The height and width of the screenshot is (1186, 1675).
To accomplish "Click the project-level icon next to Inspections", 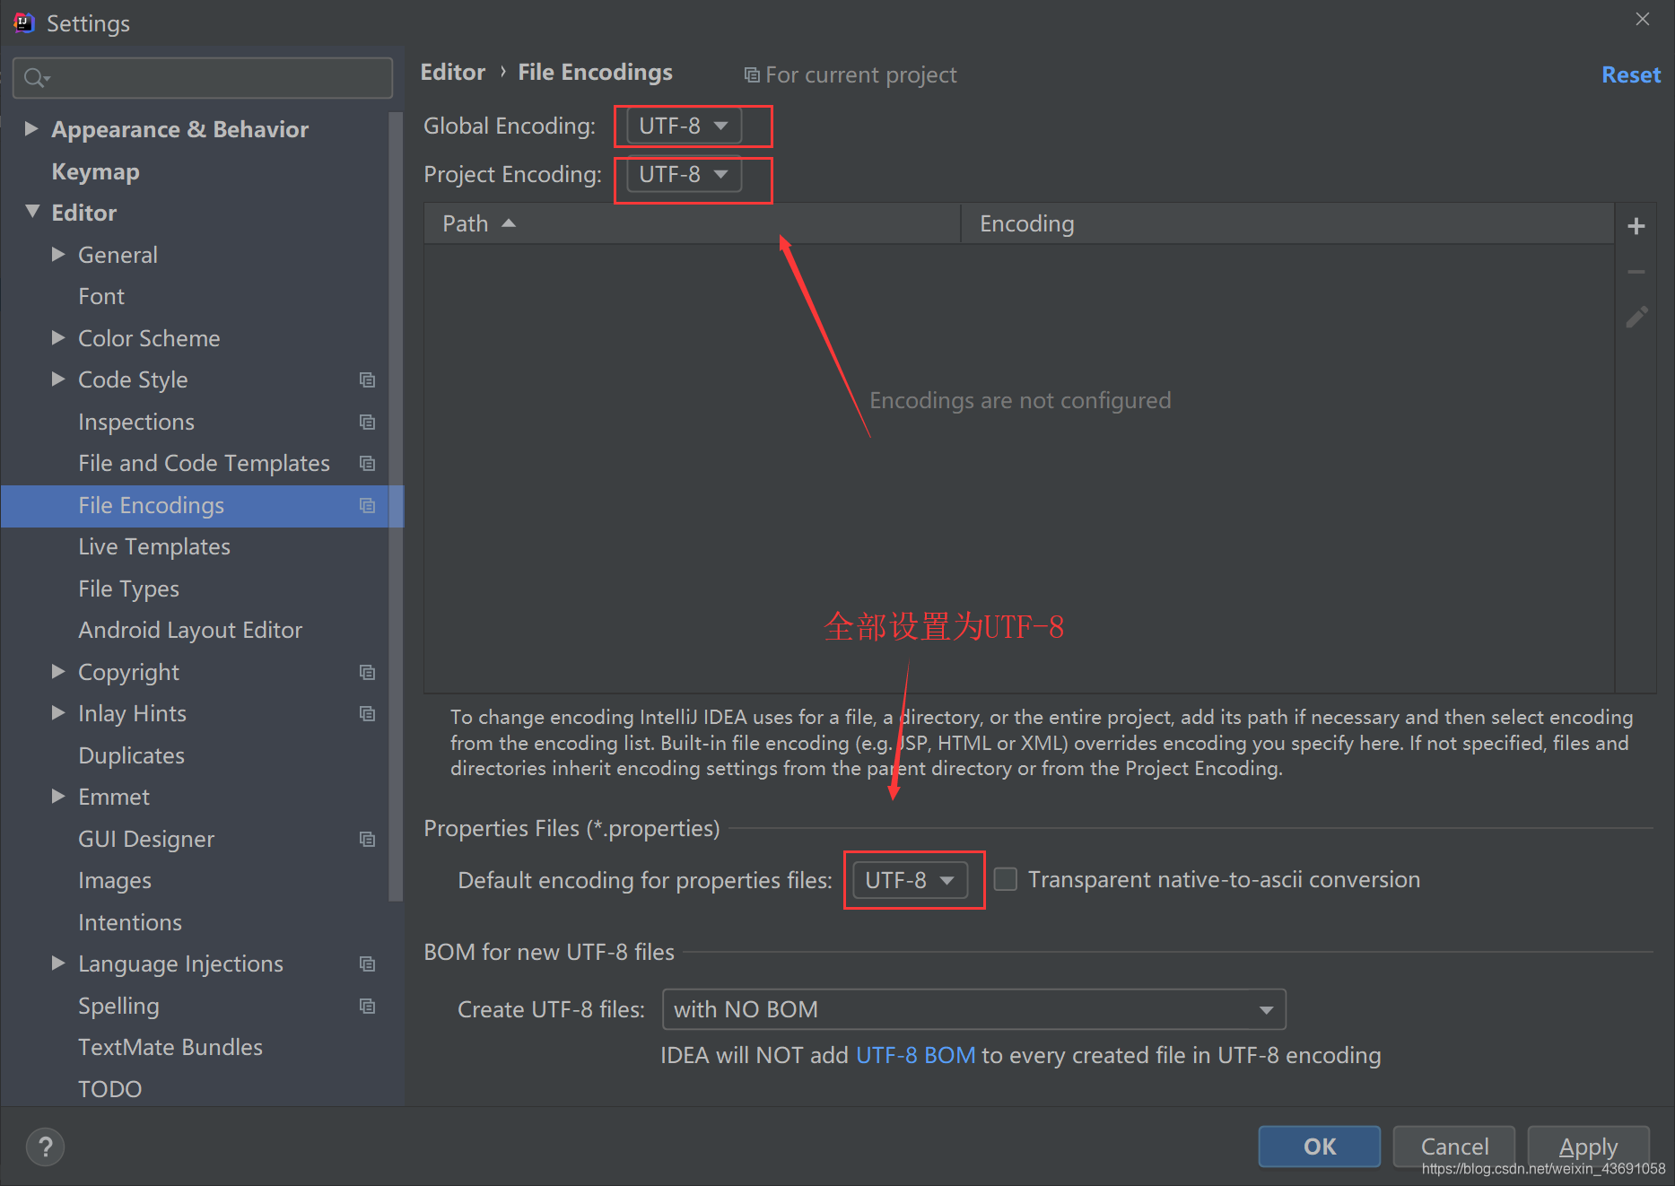I will pos(367,422).
